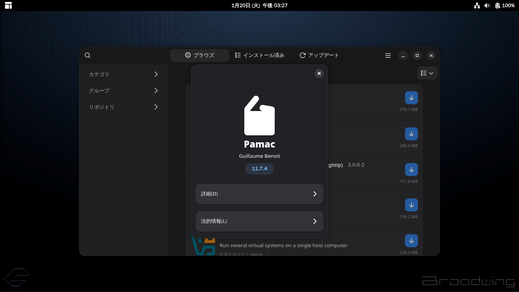Minimize the Pamac window
Screen dimensions: 519x292
pos(403,56)
